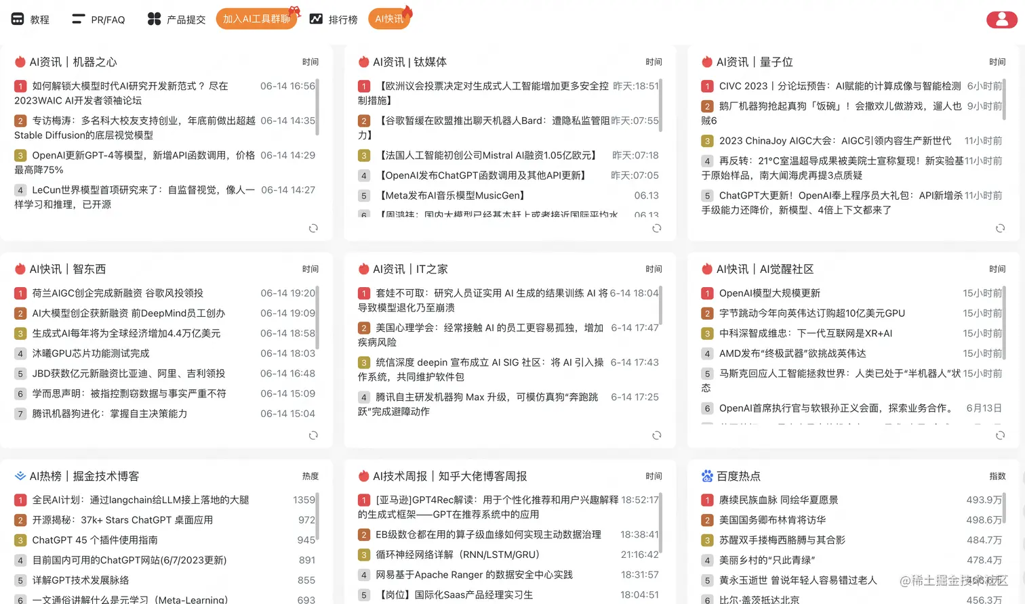Click the 机器之心 card scrollbar

[317, 106]
